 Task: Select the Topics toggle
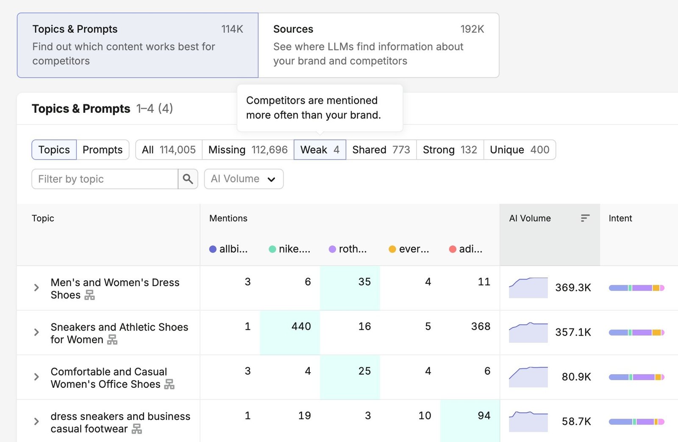click(x=54, y=150)
